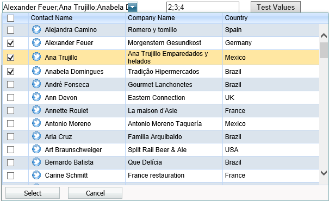Click the scroll up arrow of the list

pyautogui.click(x=324, y=36)
